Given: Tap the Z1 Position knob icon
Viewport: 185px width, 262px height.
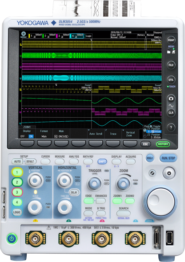Looking at the screenshot, I should pyautogui.click(x=145, y=130).
